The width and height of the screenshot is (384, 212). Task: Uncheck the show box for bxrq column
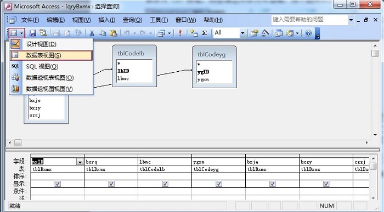point(111,184)
